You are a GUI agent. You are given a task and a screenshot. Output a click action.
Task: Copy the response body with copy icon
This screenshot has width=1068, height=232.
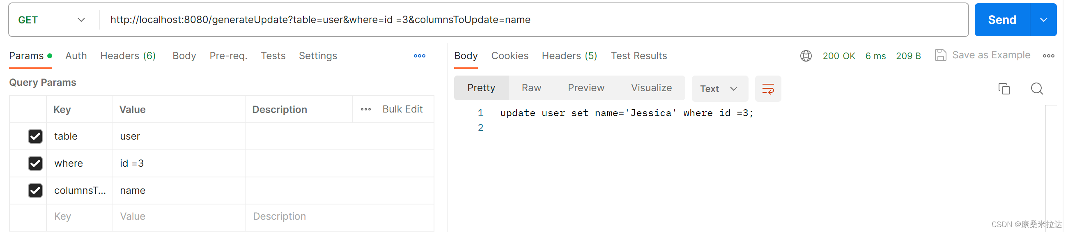coord(1004,89)
